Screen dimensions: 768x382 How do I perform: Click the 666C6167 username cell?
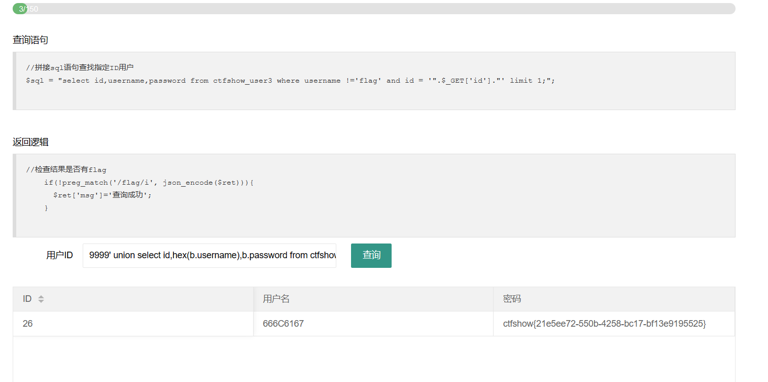point(373,324)
